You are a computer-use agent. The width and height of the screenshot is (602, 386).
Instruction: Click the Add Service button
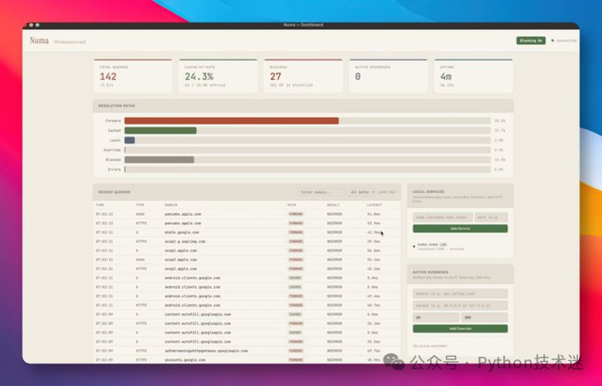[x=460, y=228]
